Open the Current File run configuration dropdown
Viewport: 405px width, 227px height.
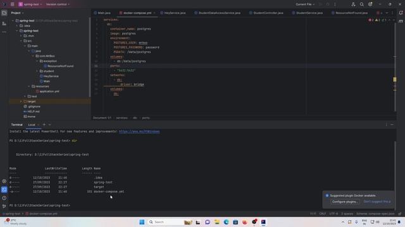click(305, 4)
